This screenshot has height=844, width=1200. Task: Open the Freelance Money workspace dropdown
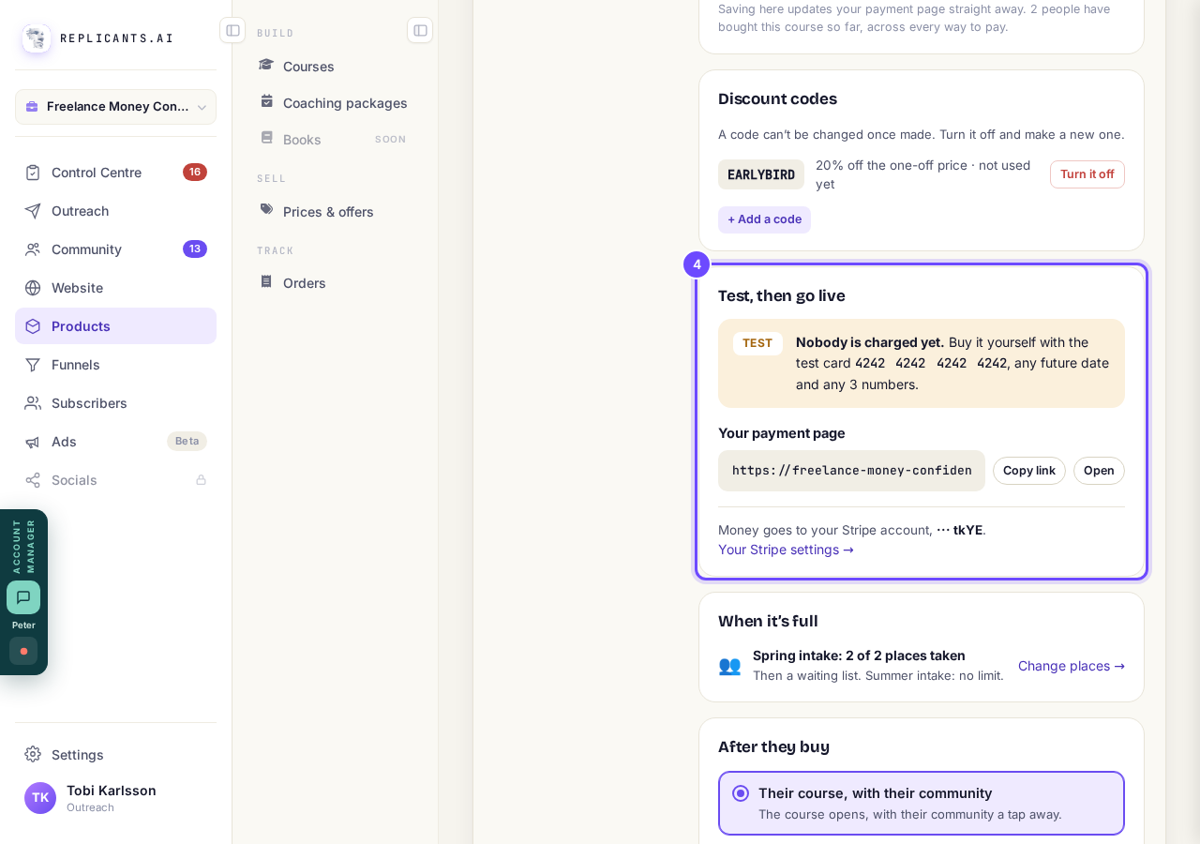115,107
